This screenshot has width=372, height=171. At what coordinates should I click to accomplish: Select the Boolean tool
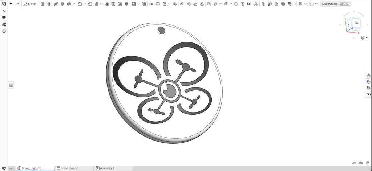click(x=151, y=4)
